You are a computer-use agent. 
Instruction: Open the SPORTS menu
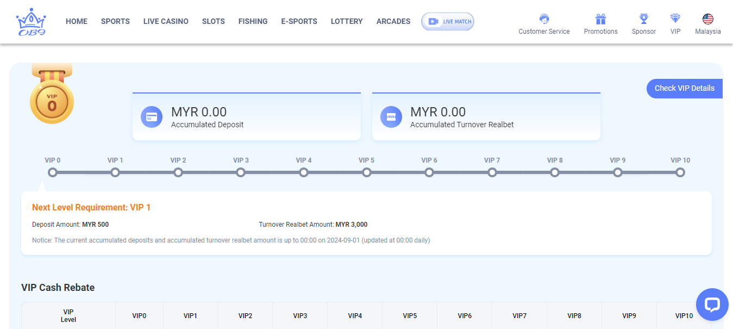click(x=115, y=21)
